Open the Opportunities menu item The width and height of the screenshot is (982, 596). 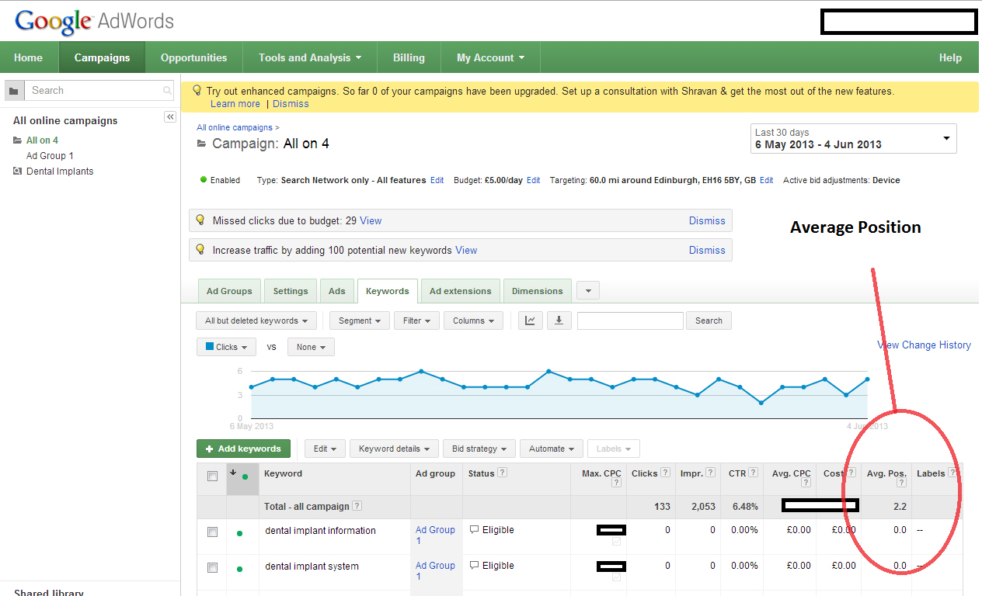194,57
